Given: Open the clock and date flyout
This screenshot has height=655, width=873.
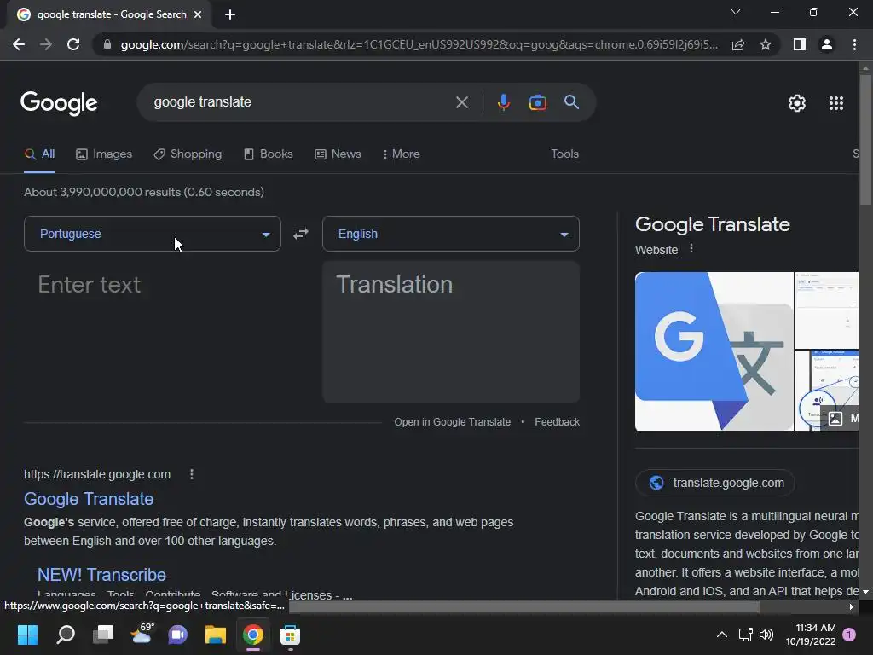Looking at the screenshot, I should coord(810,635).
